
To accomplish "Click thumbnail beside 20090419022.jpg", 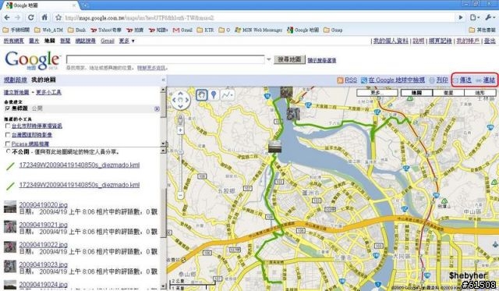I will (x=10, y=247).
